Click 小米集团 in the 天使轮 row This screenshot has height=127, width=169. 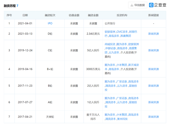point(122,115)
